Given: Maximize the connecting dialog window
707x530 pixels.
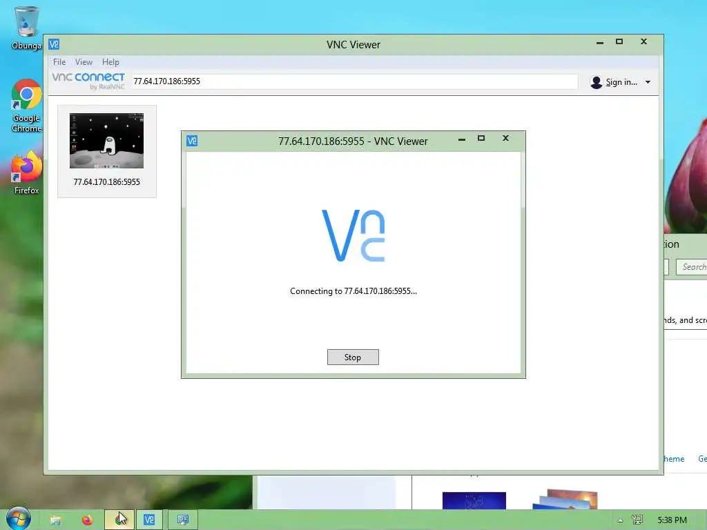Looking at the screenshot, I should (x=481, y=138).
